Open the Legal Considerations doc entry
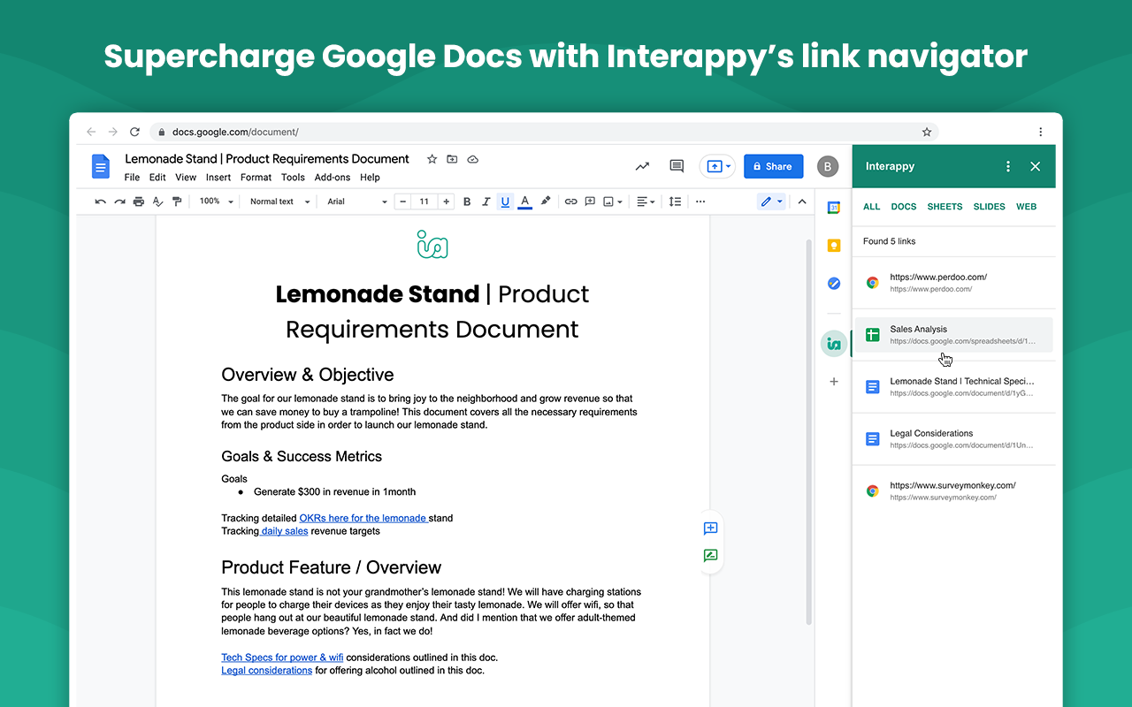Image resolution: width=1132 pixels, height=707 pixels. [954, 439]
